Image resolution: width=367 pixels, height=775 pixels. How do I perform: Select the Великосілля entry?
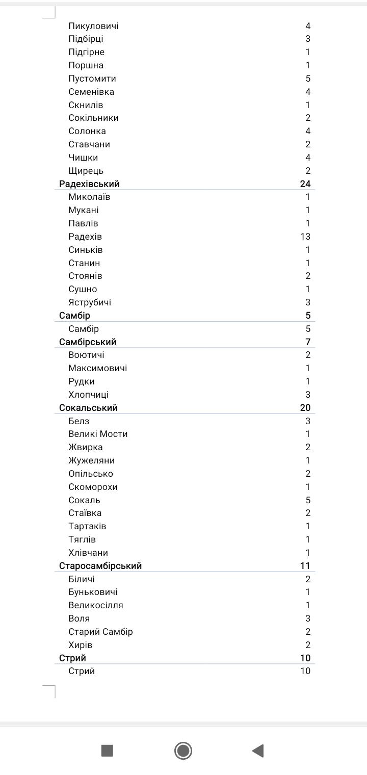[x=96, y=605]
